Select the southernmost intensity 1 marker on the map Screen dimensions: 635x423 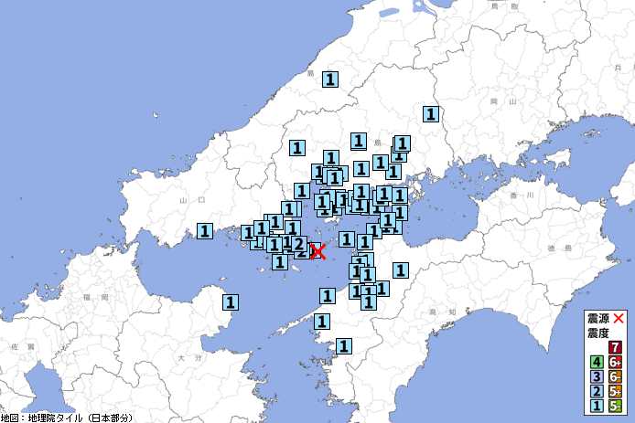click(344, 345)
